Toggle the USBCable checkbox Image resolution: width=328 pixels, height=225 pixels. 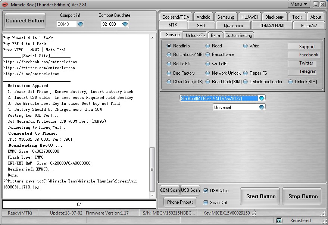click(x=206, y=191)
